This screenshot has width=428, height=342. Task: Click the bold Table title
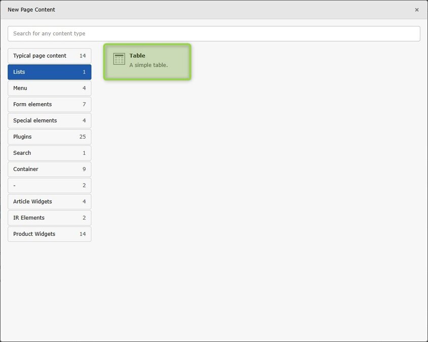137,56
